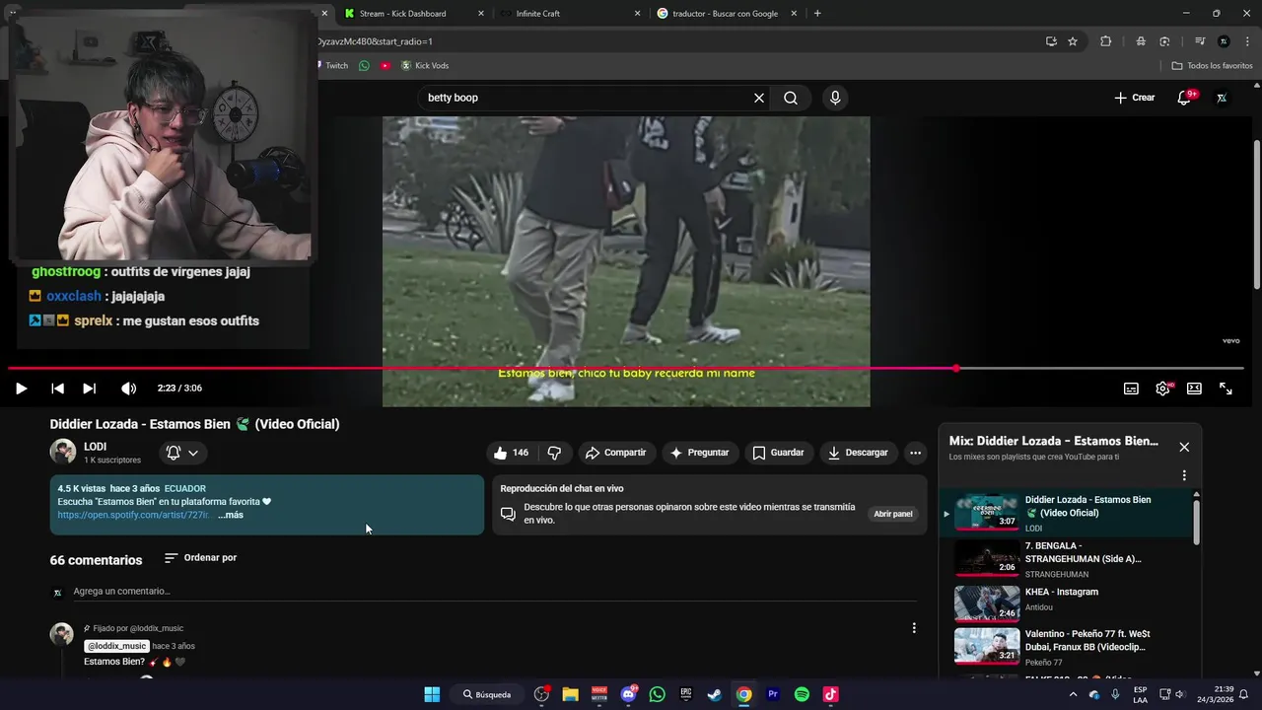Open the Kick Vods bookmark
The height and width of the screenshot is (710, 1262).
pos(424,66)
